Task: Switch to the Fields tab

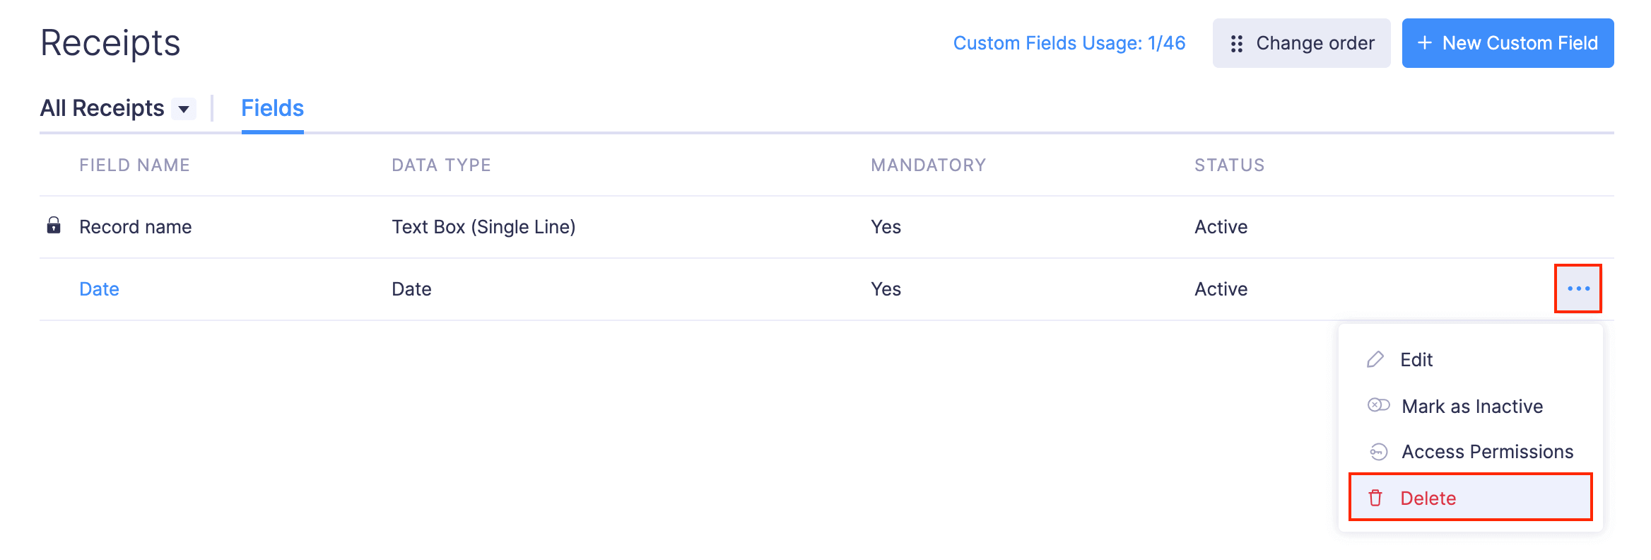Action: (272, 108)
